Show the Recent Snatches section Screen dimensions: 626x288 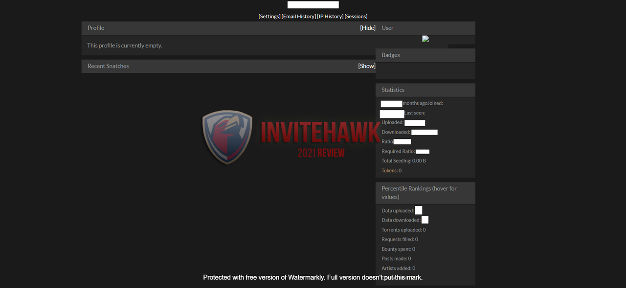(x=367, y=66)
